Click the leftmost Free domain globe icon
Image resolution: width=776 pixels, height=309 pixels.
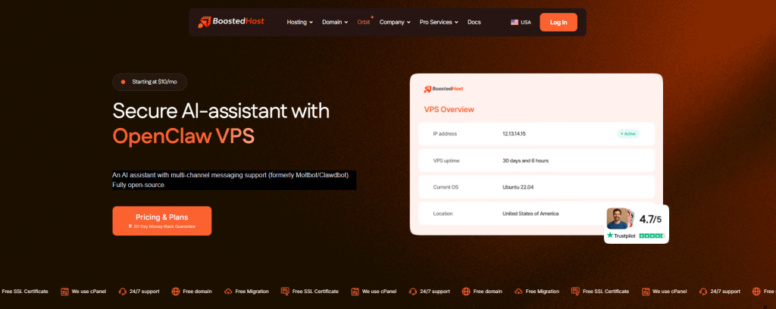click(x=176, y=291)
